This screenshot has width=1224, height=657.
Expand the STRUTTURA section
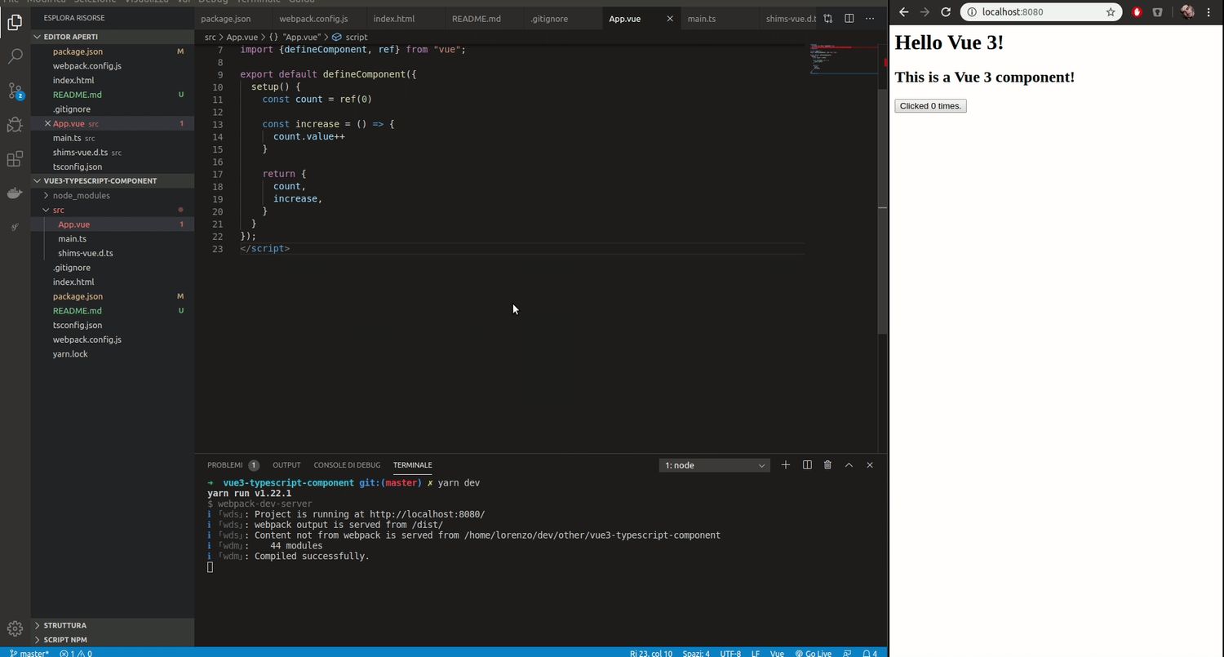[113, 625]
